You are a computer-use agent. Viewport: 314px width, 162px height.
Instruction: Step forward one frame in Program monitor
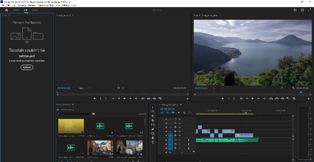(x=258, y=99)
